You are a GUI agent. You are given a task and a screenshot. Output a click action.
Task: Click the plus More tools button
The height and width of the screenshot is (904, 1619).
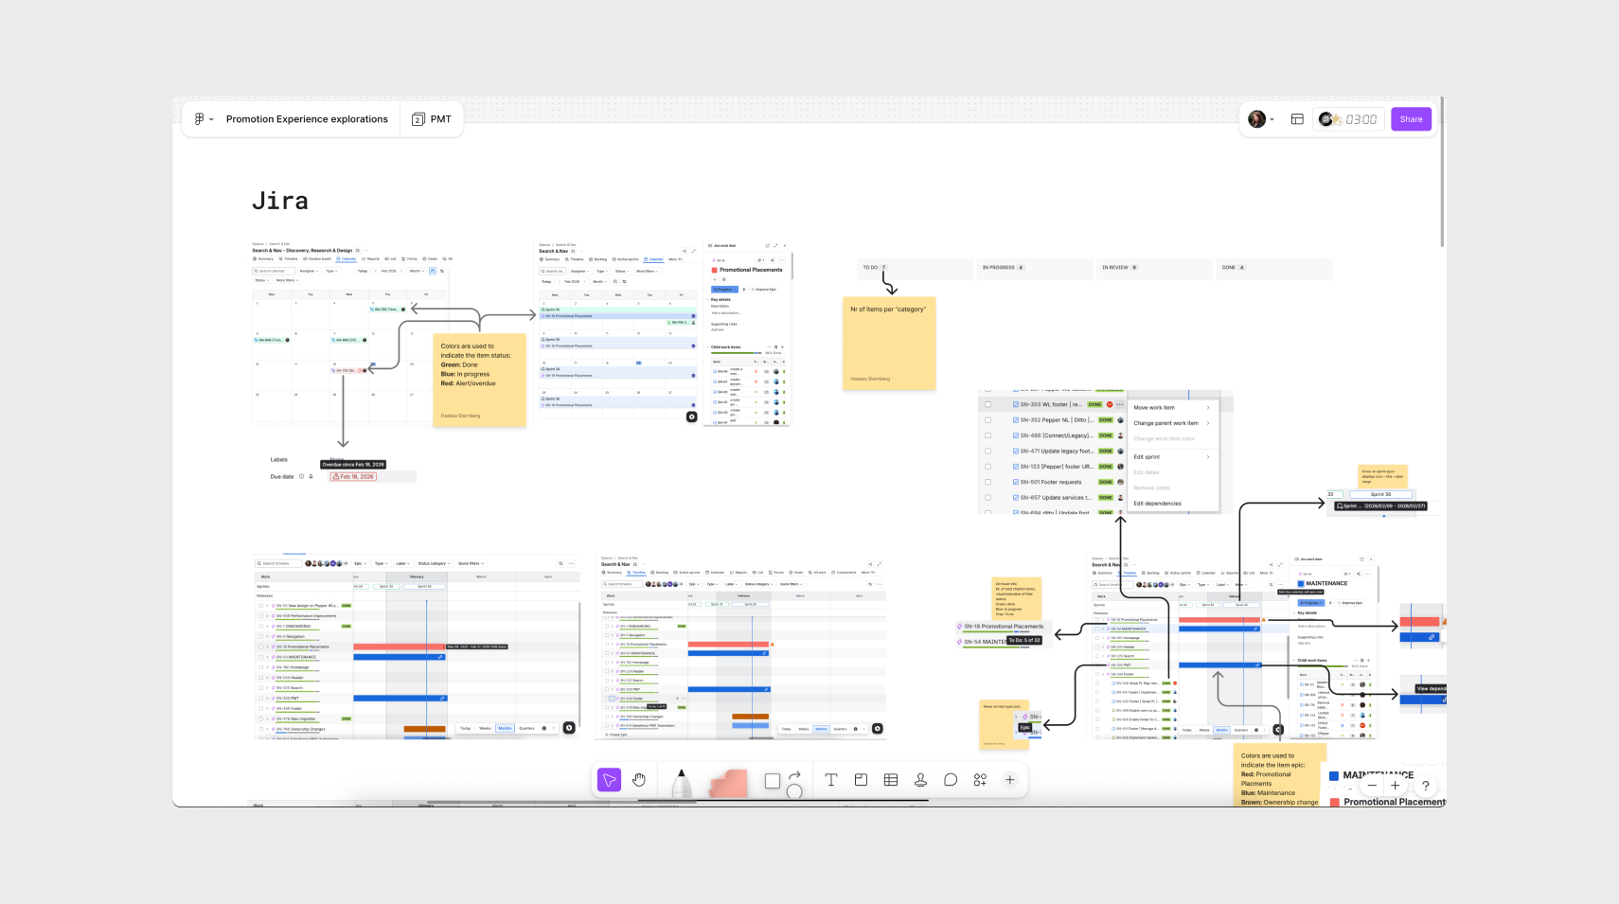(x=1010, y=780)
